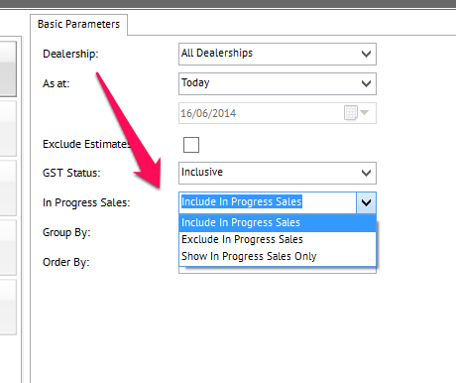
Task: Open the calendar picker icon beside the date
Action: pos(351,113)
